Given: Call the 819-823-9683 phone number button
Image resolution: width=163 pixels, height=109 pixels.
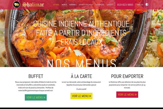Looking at the screenshot, I should [x=125, y=5].
